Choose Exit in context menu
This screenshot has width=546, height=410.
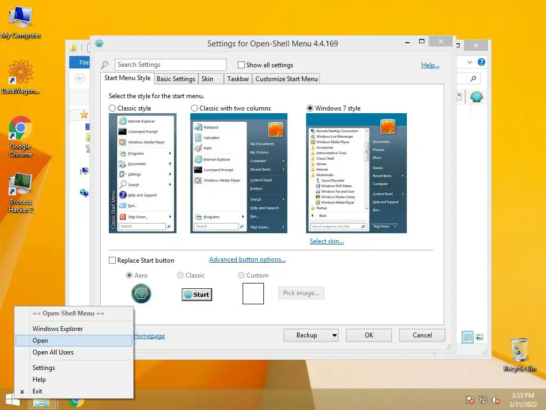[74, 391]
